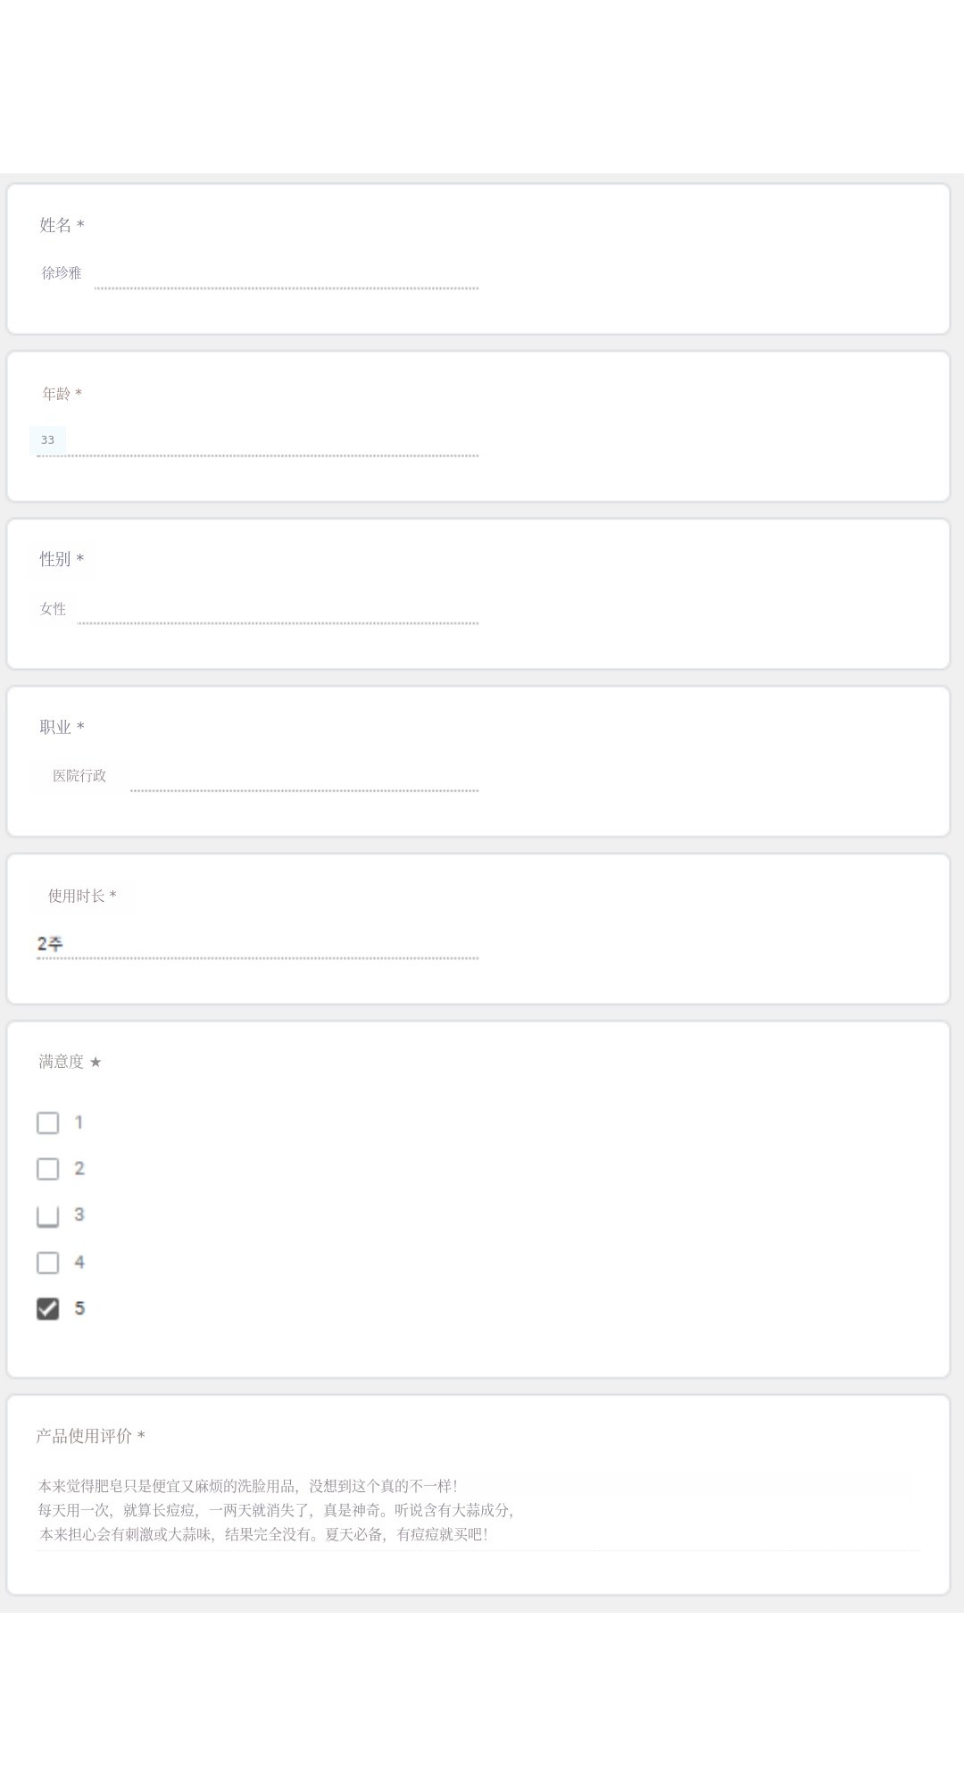This screenshot has width=964, height=1786.
Task: Select the 职业 field containing 医院行政
Action: [259, 776]
